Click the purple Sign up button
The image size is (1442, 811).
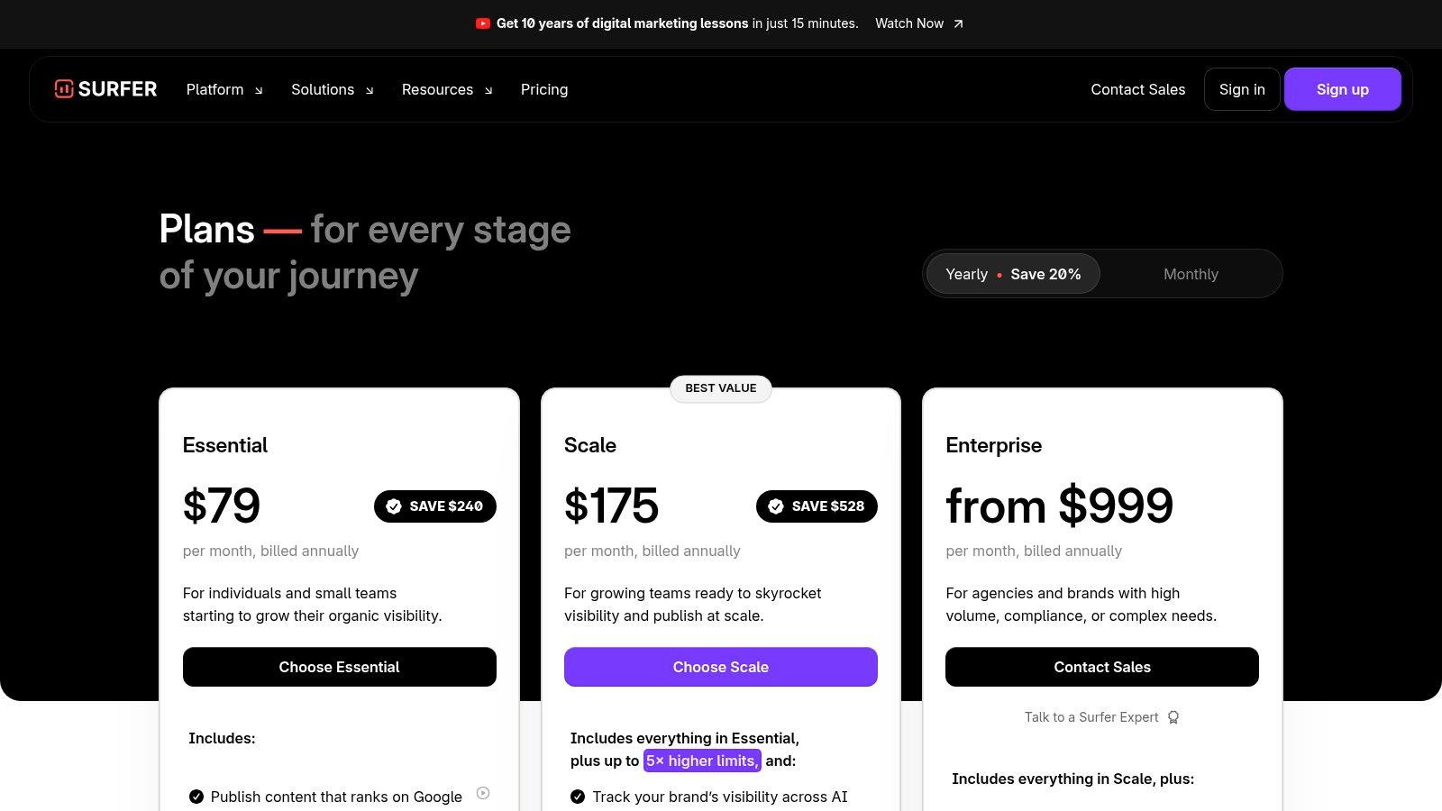tap(1342, 89)
